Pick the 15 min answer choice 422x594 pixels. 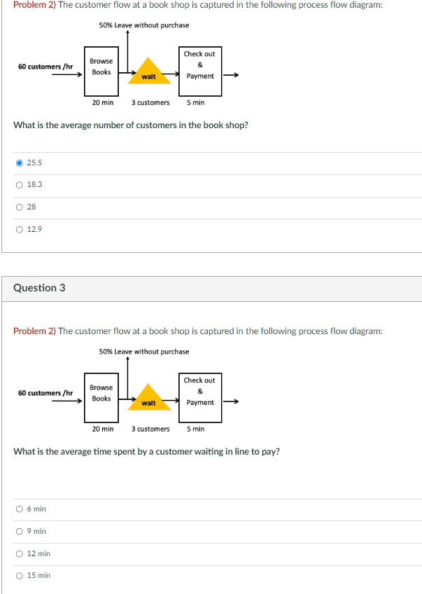(x=19, y=575)
